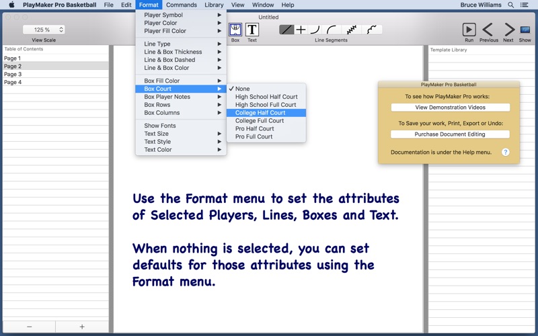538x336 pixels.
Task: Select the Text tool icon
Action: pos(252,30)
